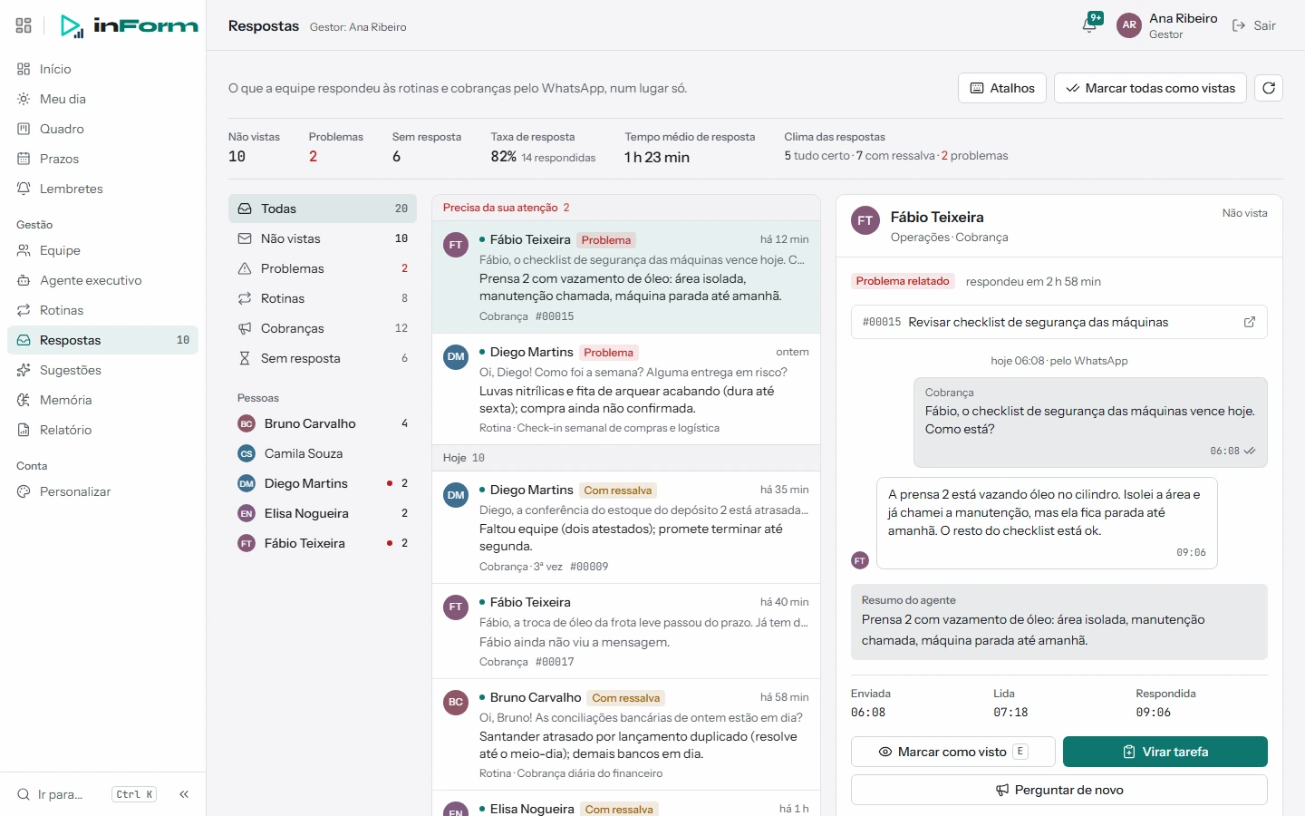Open Atalhos shortcuts button
The width and height of the screenshot is (1305, 816).
click(x=1002, y=88)
